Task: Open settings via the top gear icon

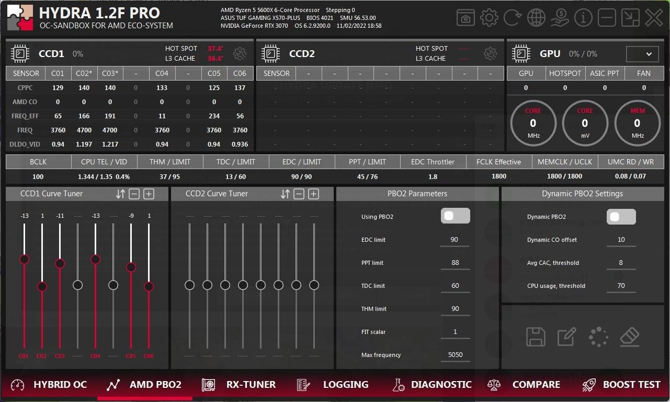Action: [489, 18]
